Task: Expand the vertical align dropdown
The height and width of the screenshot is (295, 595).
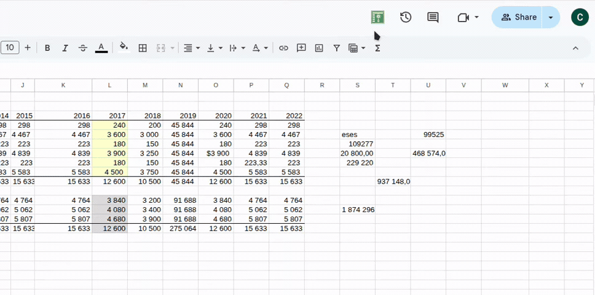Action: tap(214, 48)
